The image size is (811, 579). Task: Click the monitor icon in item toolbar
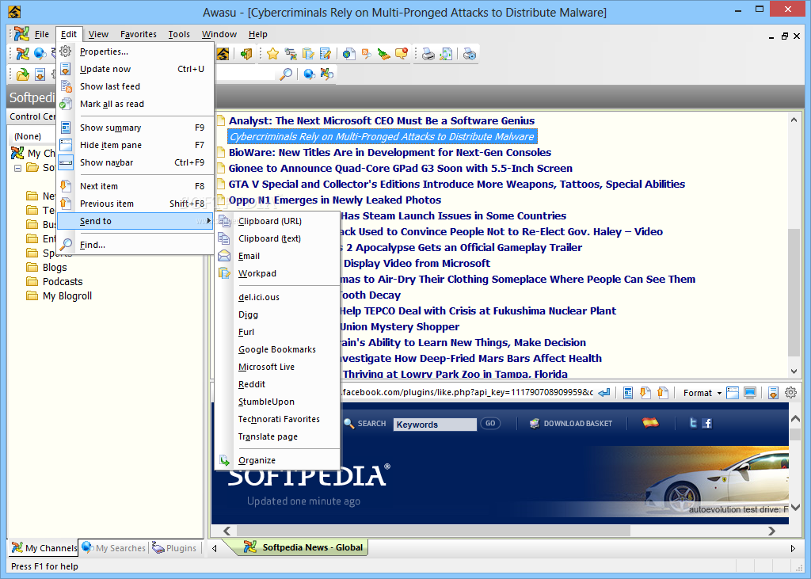[x=750, y=393]
